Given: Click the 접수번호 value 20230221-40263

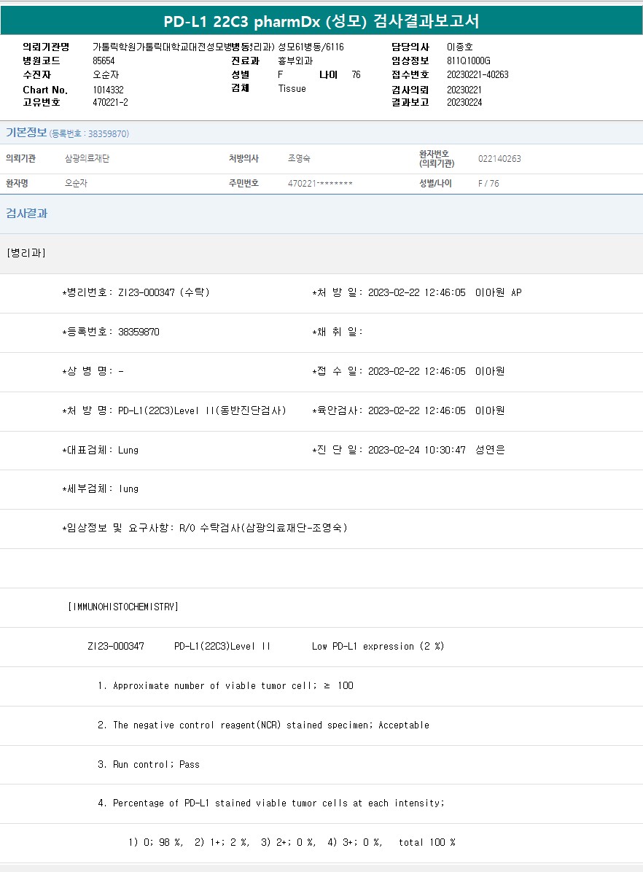Looking at the screenshot, I should (x=478, y=74).
